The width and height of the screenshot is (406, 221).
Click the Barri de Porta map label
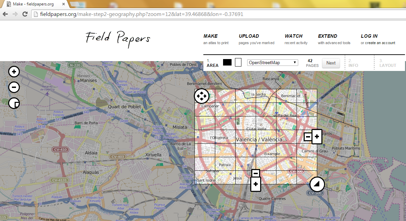pyautogui.click(x=86, y=123)
